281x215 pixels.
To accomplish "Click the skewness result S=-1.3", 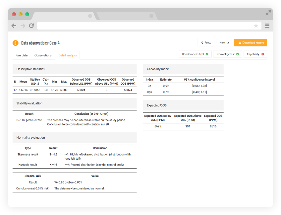I will (x=53, y=155).
